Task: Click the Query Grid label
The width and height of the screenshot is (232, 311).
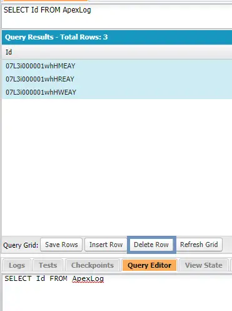Action: tap(21, 245)
